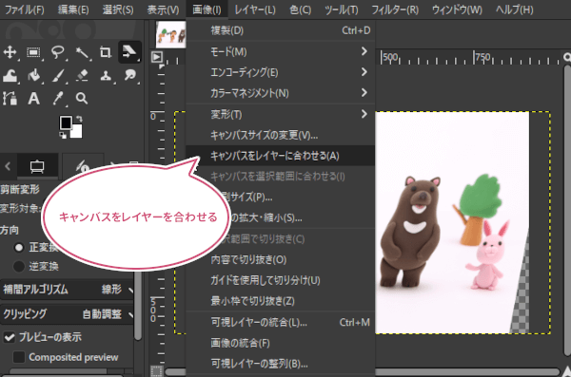571x377 pixels.
Task: Select the Clone stamp tool
Action: pyautogui.click(x=106, y=76)
